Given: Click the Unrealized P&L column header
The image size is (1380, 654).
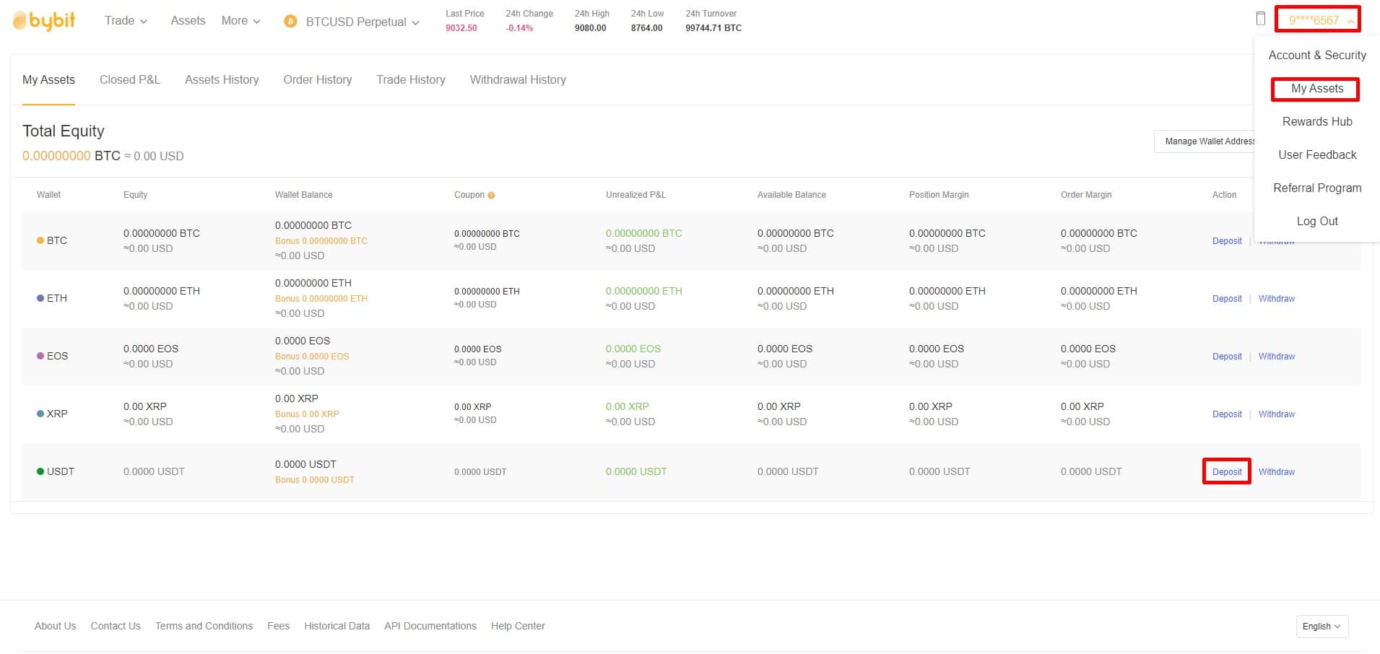Looking at the screenshot, I should point(636,195).
